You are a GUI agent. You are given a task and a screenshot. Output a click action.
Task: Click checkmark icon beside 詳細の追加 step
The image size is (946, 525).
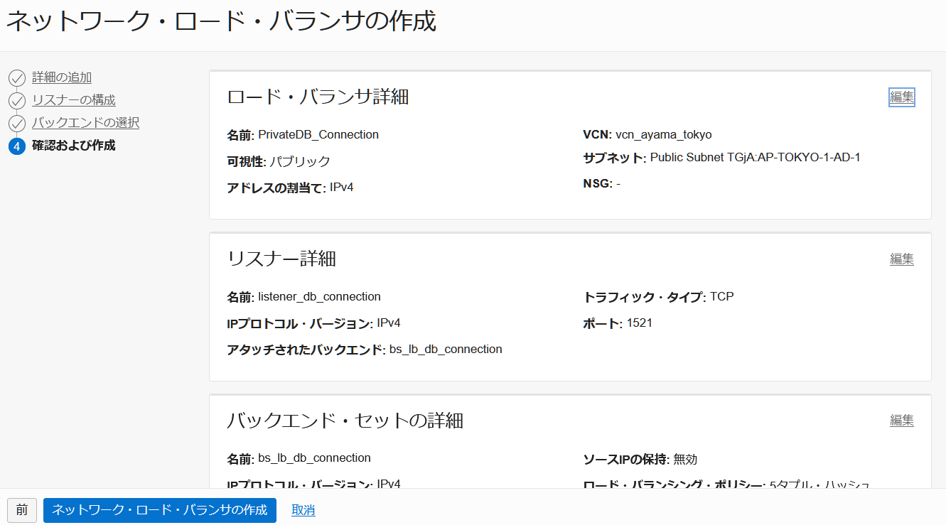coord(17,78)
